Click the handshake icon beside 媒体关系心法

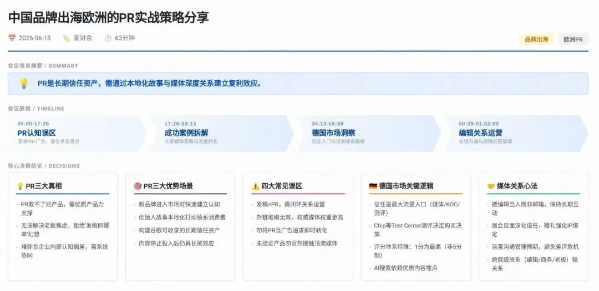pos(491,186)
